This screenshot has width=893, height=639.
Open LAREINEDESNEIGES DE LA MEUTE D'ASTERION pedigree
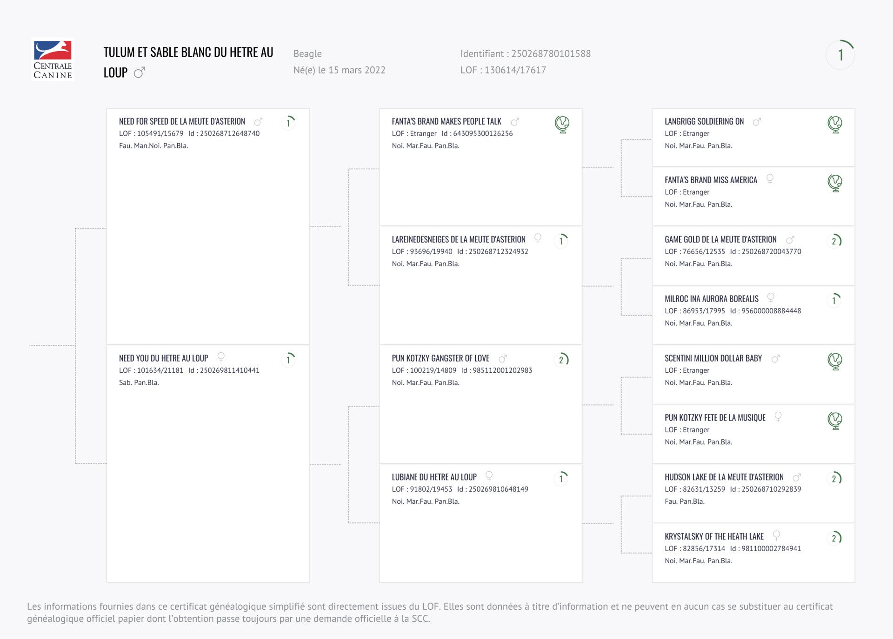point(458,239)
